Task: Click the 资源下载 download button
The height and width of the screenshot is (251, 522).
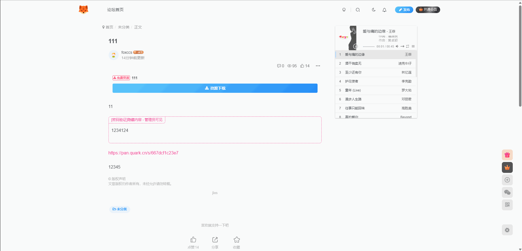Action: 215,88
